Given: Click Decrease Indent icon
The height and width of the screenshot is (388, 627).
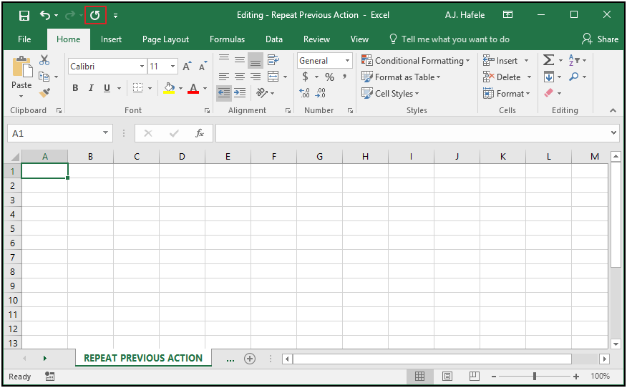Looking at the screenshot, I should click(x=224, y=93).
